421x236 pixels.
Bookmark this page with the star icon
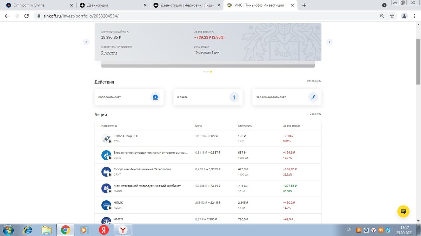click(392, 16)
